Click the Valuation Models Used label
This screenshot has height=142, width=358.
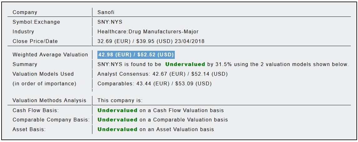43,74
